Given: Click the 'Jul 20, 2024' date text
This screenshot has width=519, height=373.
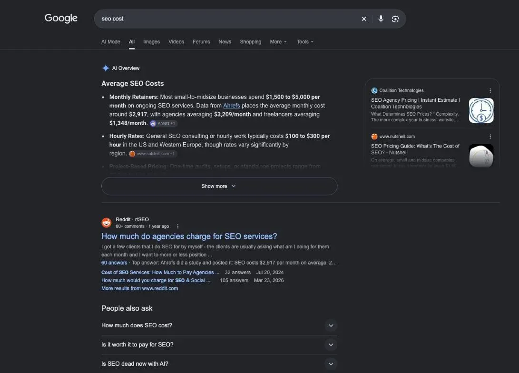Looking at the screenshot, I should (x=270, y=273).
